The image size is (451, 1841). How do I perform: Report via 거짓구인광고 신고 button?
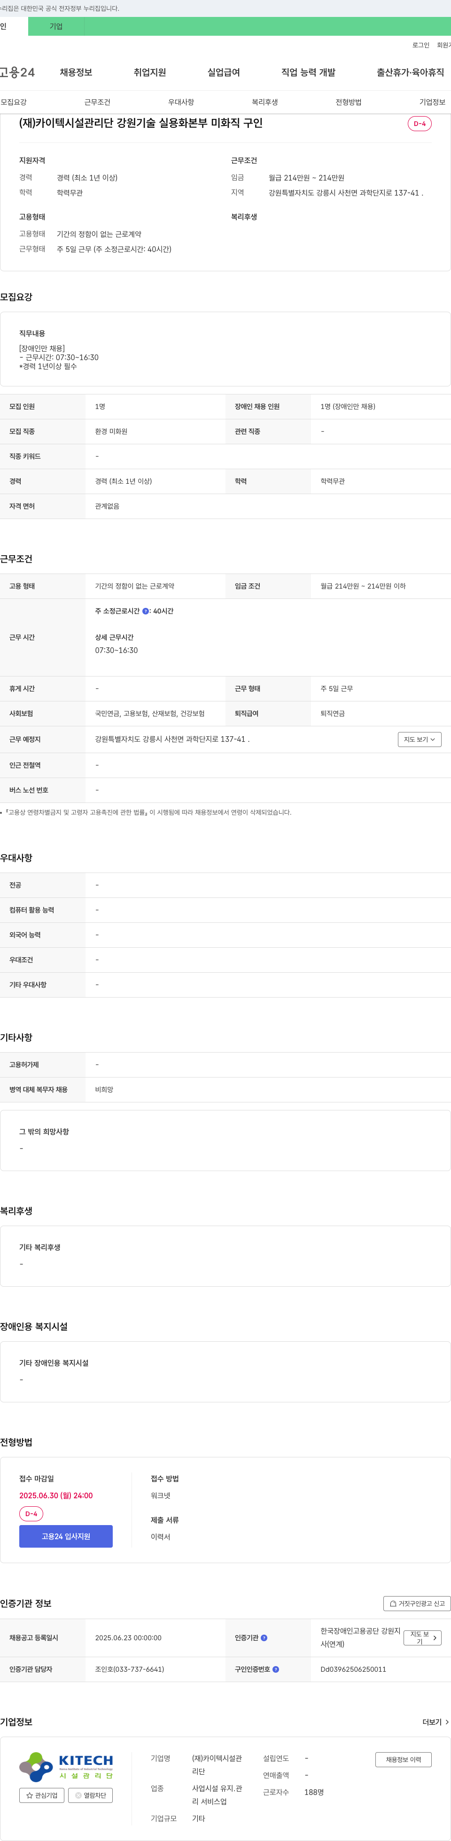pyautogui.click(x=418, y=1603)
